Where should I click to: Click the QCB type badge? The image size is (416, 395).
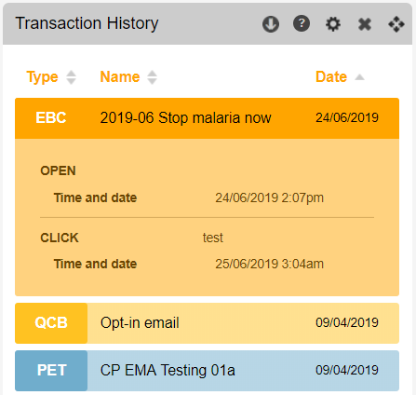51,323
